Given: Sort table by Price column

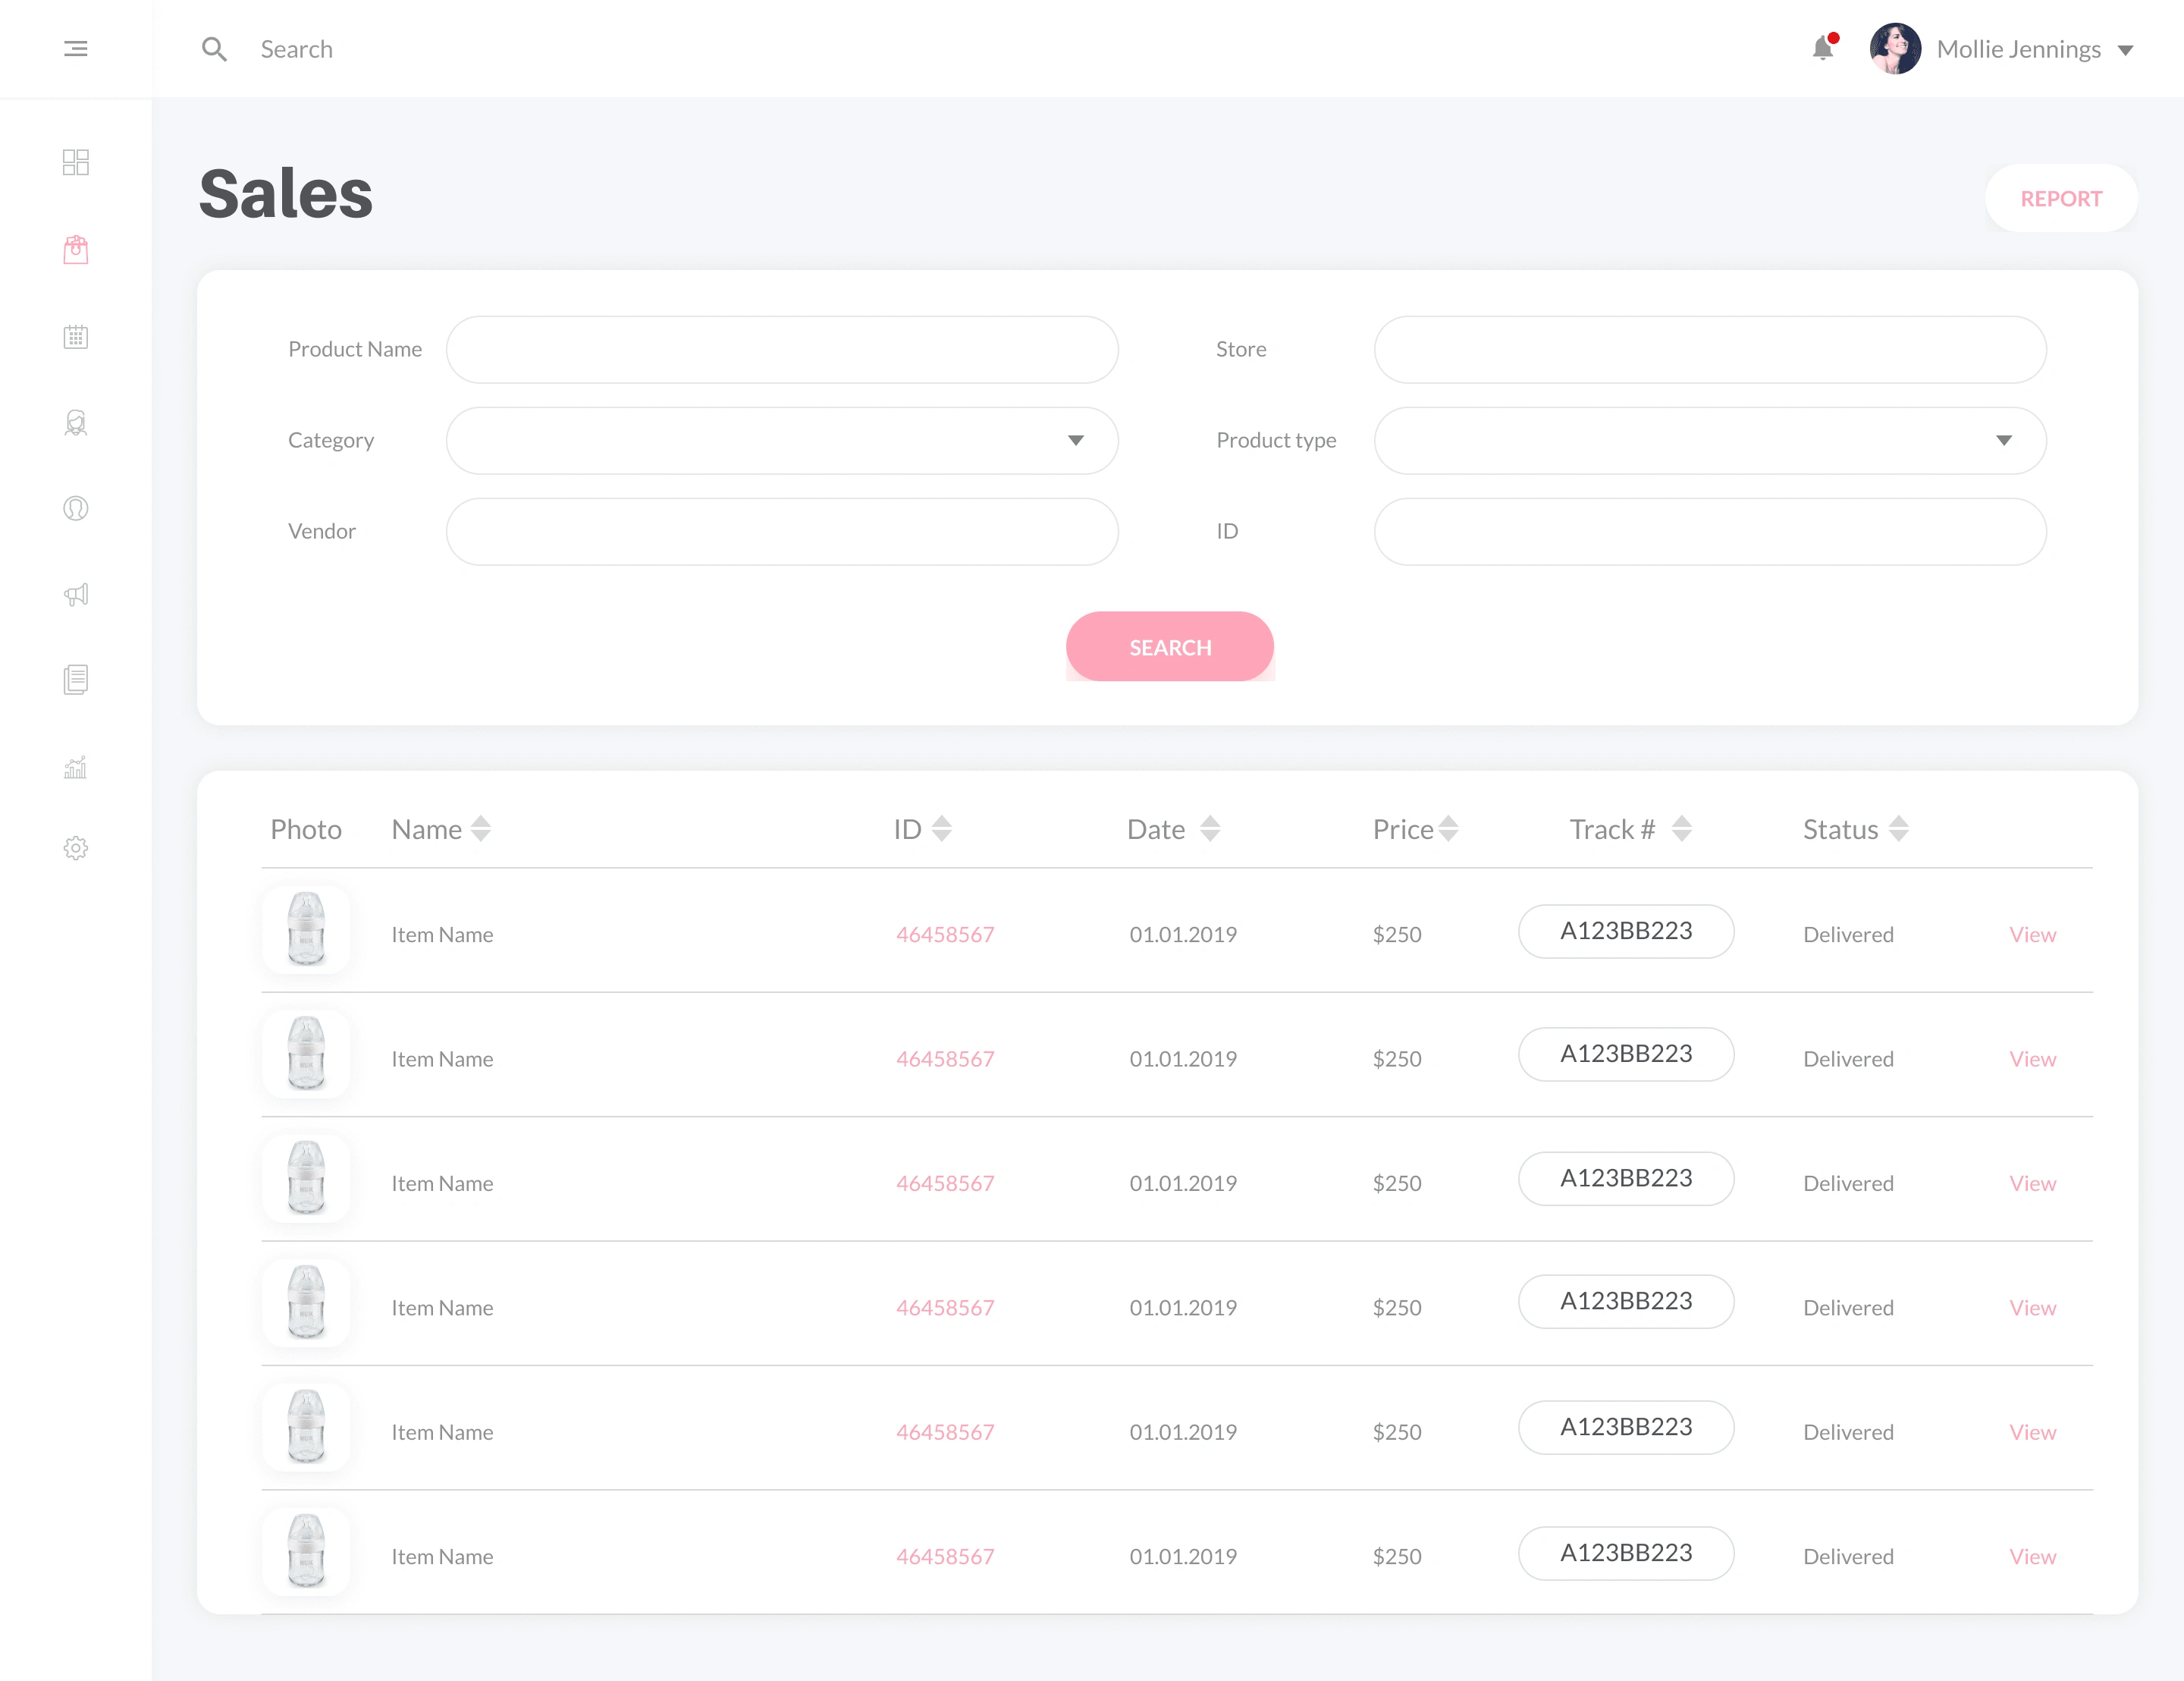Looking at the screenshot, I should tap(1448, 828).
